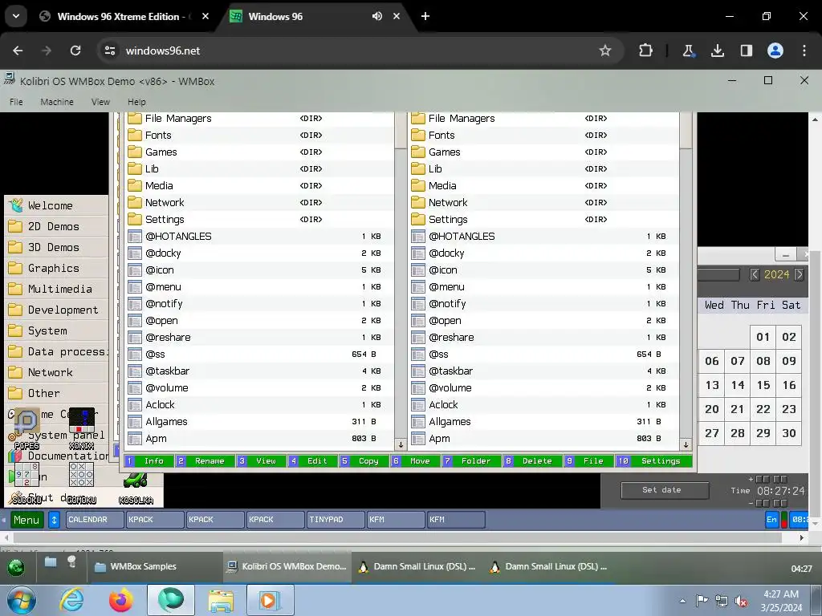Switch to CALENDAR in Kolibri taskbar

pos(95,520)
